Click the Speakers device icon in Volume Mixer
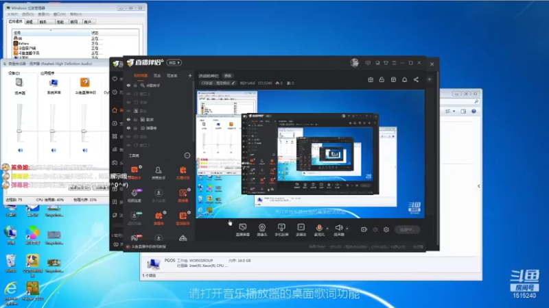The height and width of the screenshot is (308, 549). [x=19, y=82]
